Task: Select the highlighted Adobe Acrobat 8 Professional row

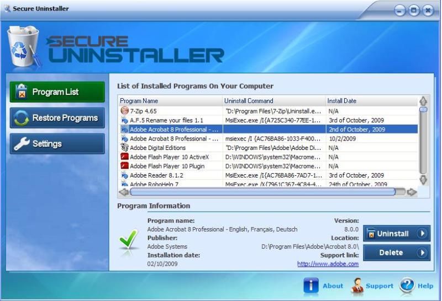Action: click(268, 130)
